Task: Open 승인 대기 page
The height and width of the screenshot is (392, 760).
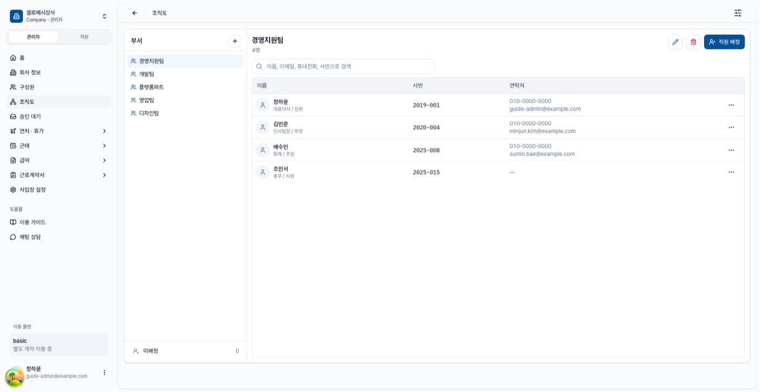Action: point(59,117)
